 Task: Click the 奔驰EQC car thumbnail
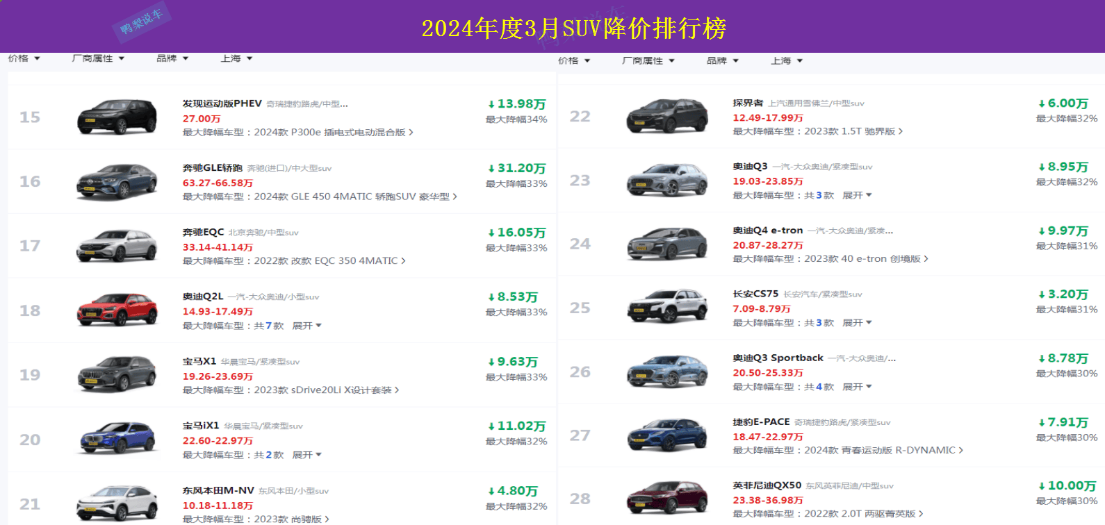(x=117, y=246)
